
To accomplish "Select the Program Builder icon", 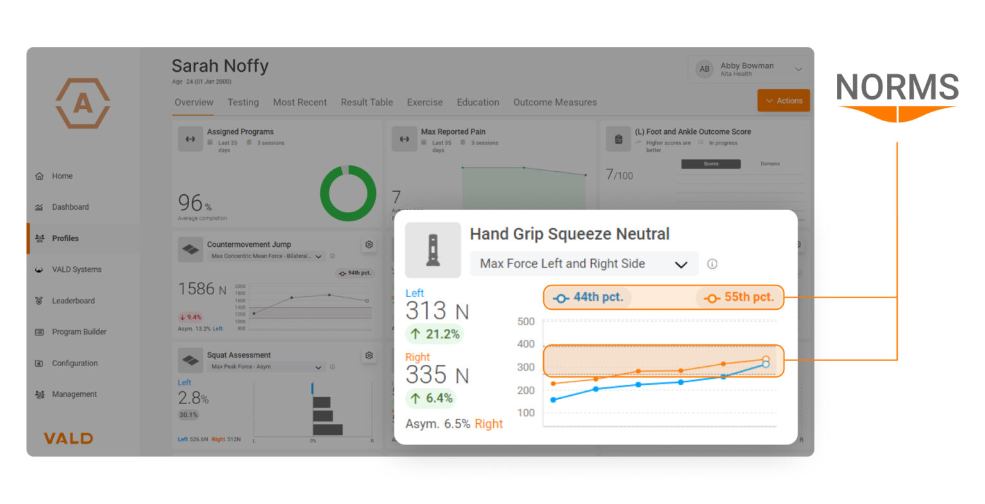I will point(39,332).
